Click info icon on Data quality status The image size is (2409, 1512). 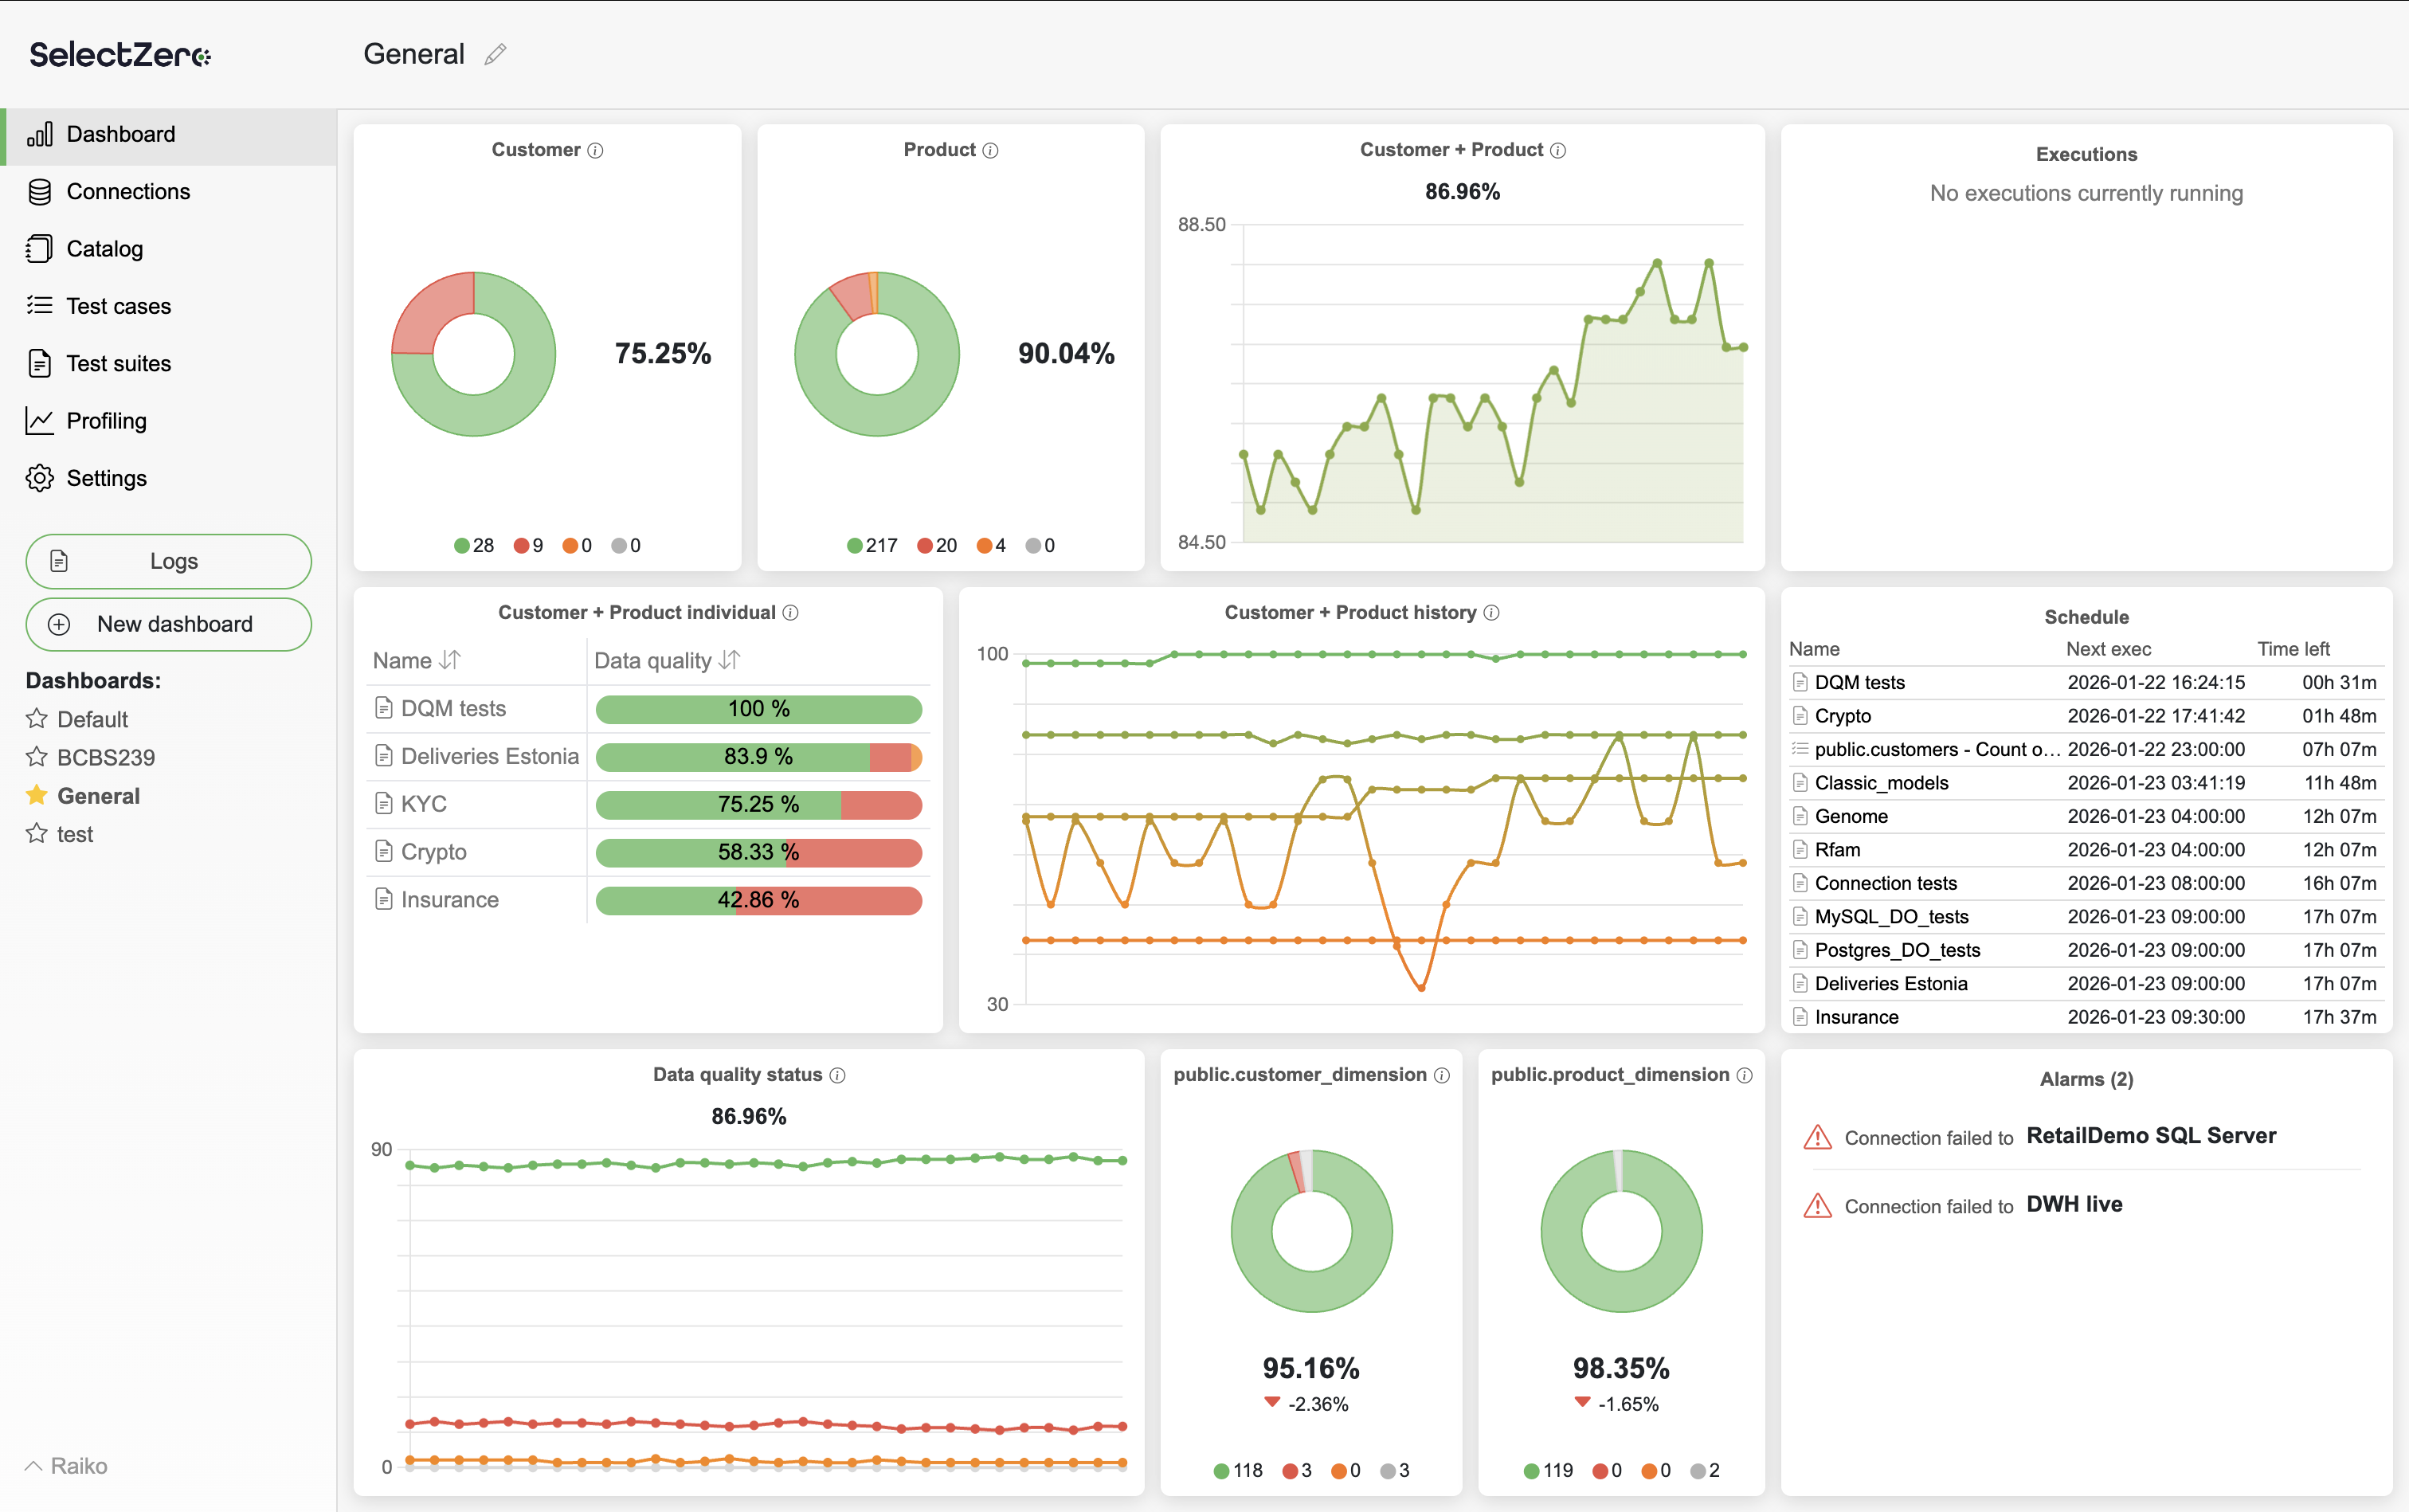[x=838, y=1075]
